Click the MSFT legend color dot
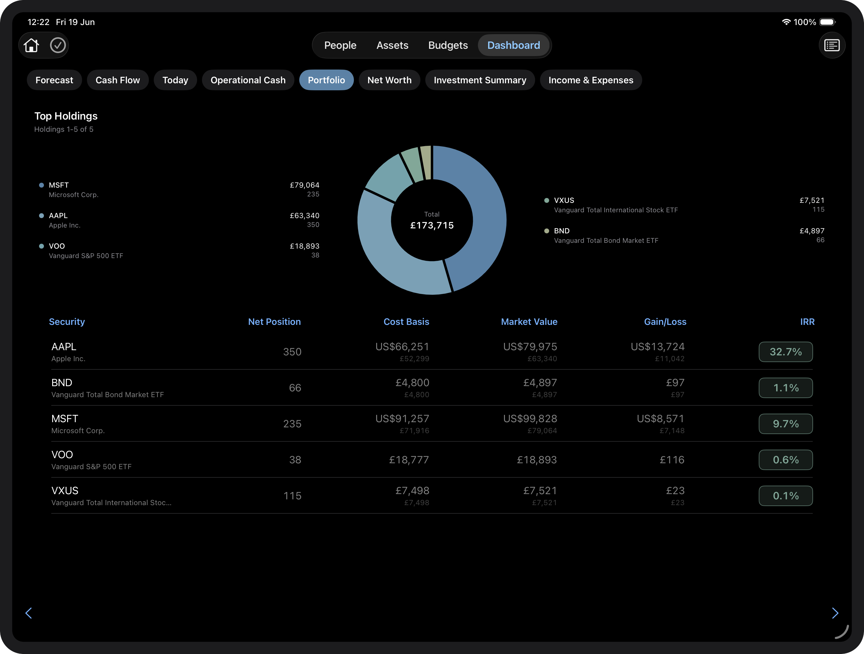The width and height of the screenshot is (864, 654). (41, 185)
